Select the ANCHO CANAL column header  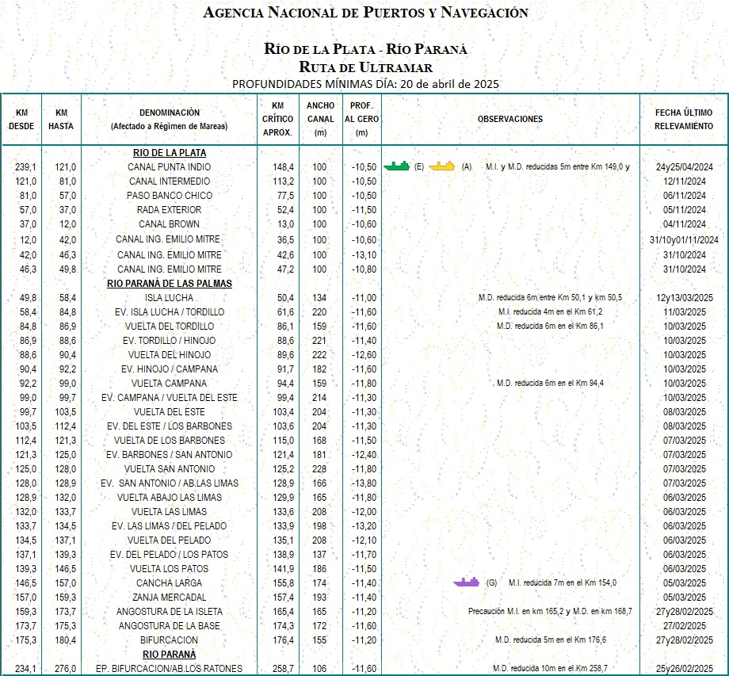pyautogui.click(x=320, y=119)
